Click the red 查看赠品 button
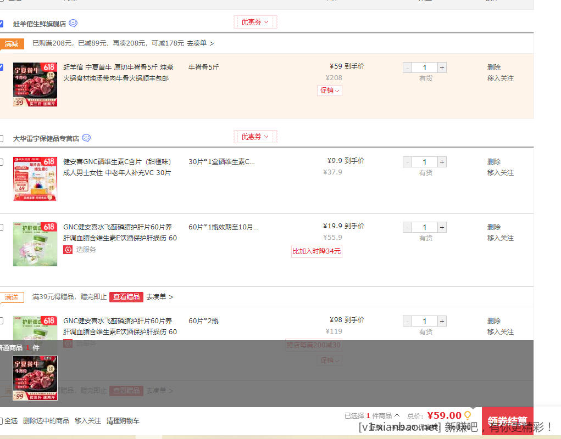The image size is (561, 439). 126,297
